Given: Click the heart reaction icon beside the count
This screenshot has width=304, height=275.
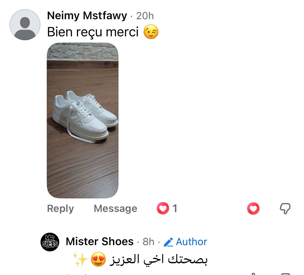Looking at the screenshot, I should pos(163,209).
